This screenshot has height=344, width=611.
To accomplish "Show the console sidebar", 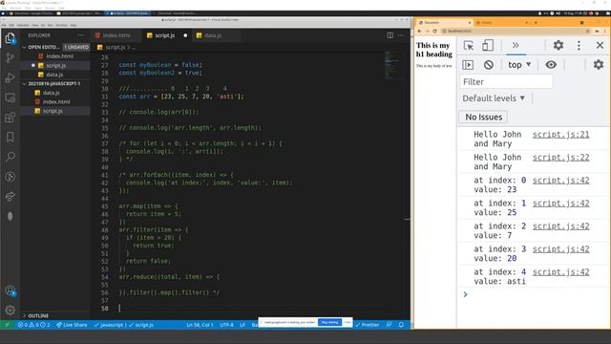I will point(468,65).
